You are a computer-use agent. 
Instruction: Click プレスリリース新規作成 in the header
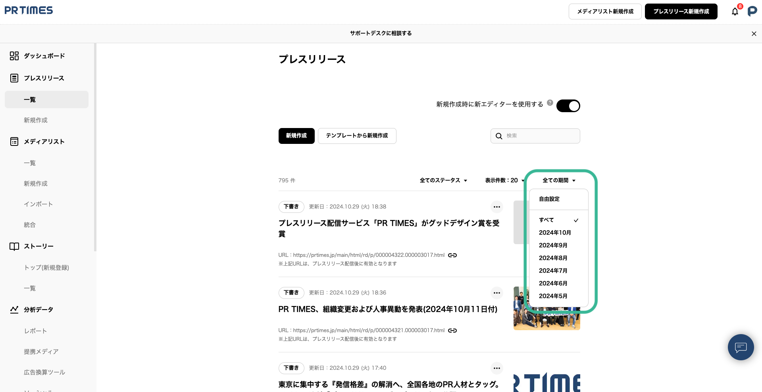pyautogui.click(x=681, y=11)
